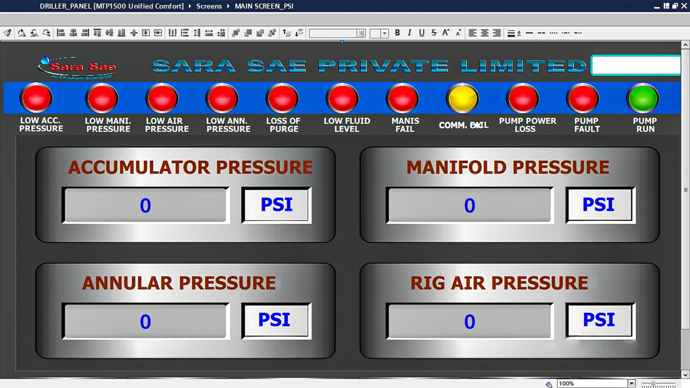Click DRILLER_PANEL breadcrumb item

(111, 6)
